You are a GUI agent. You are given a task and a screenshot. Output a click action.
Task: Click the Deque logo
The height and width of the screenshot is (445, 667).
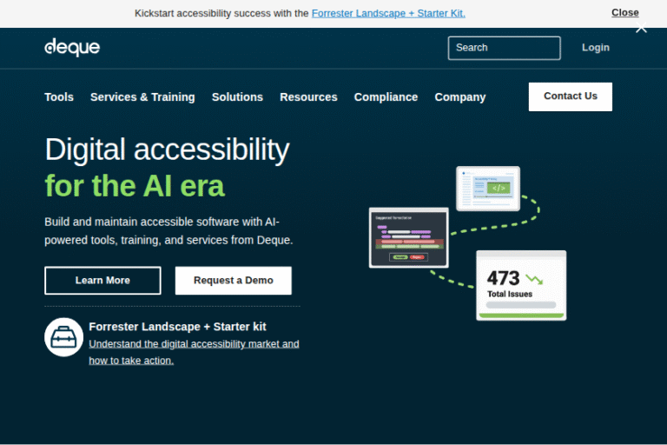pos(72,48)
